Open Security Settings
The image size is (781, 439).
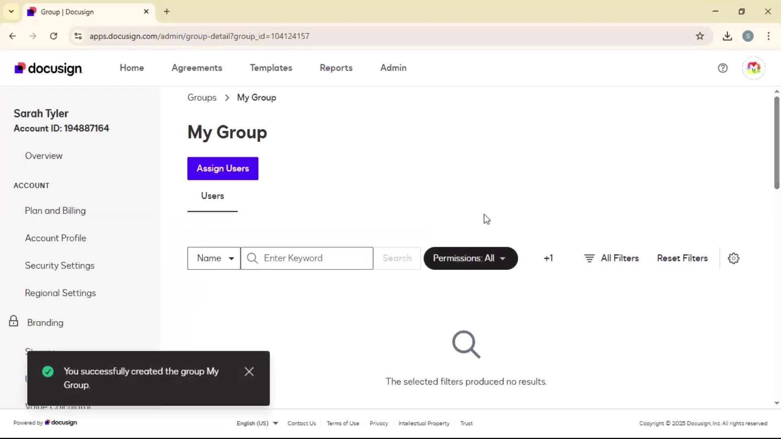click(x=59, y=265)
